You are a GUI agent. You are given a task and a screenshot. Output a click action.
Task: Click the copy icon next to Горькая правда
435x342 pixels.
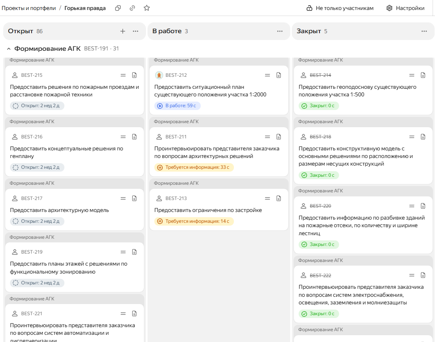(118, 8)
